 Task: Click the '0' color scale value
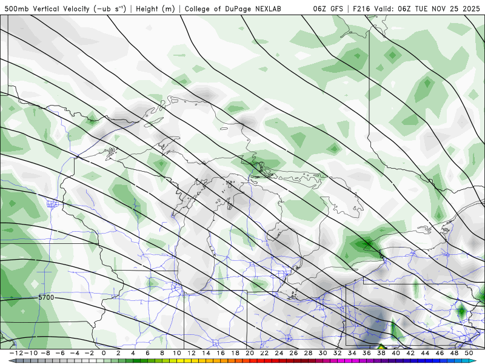[104, 353]
